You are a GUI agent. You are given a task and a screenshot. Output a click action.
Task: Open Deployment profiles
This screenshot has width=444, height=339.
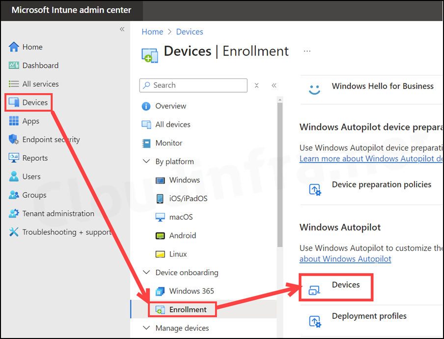pos(369,316)
